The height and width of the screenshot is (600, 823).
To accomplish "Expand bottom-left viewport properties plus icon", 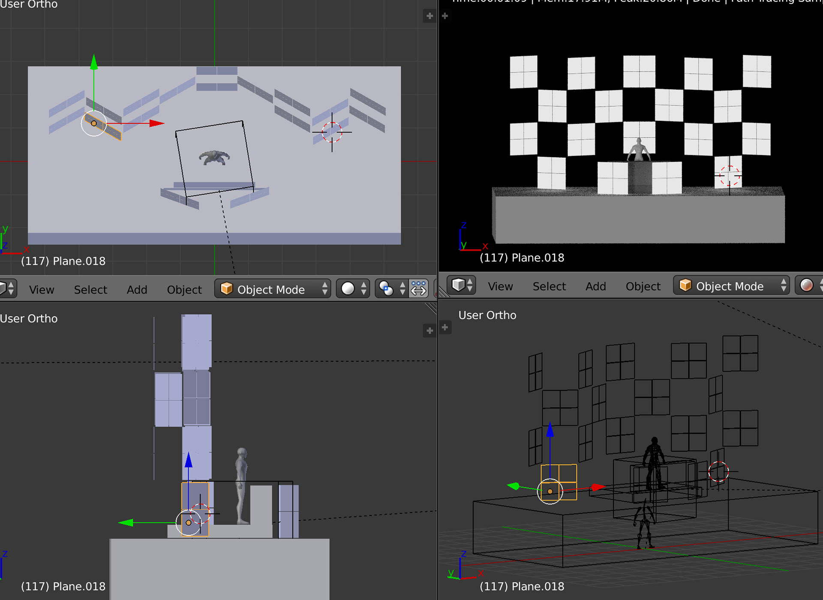I will click(430, 330).
